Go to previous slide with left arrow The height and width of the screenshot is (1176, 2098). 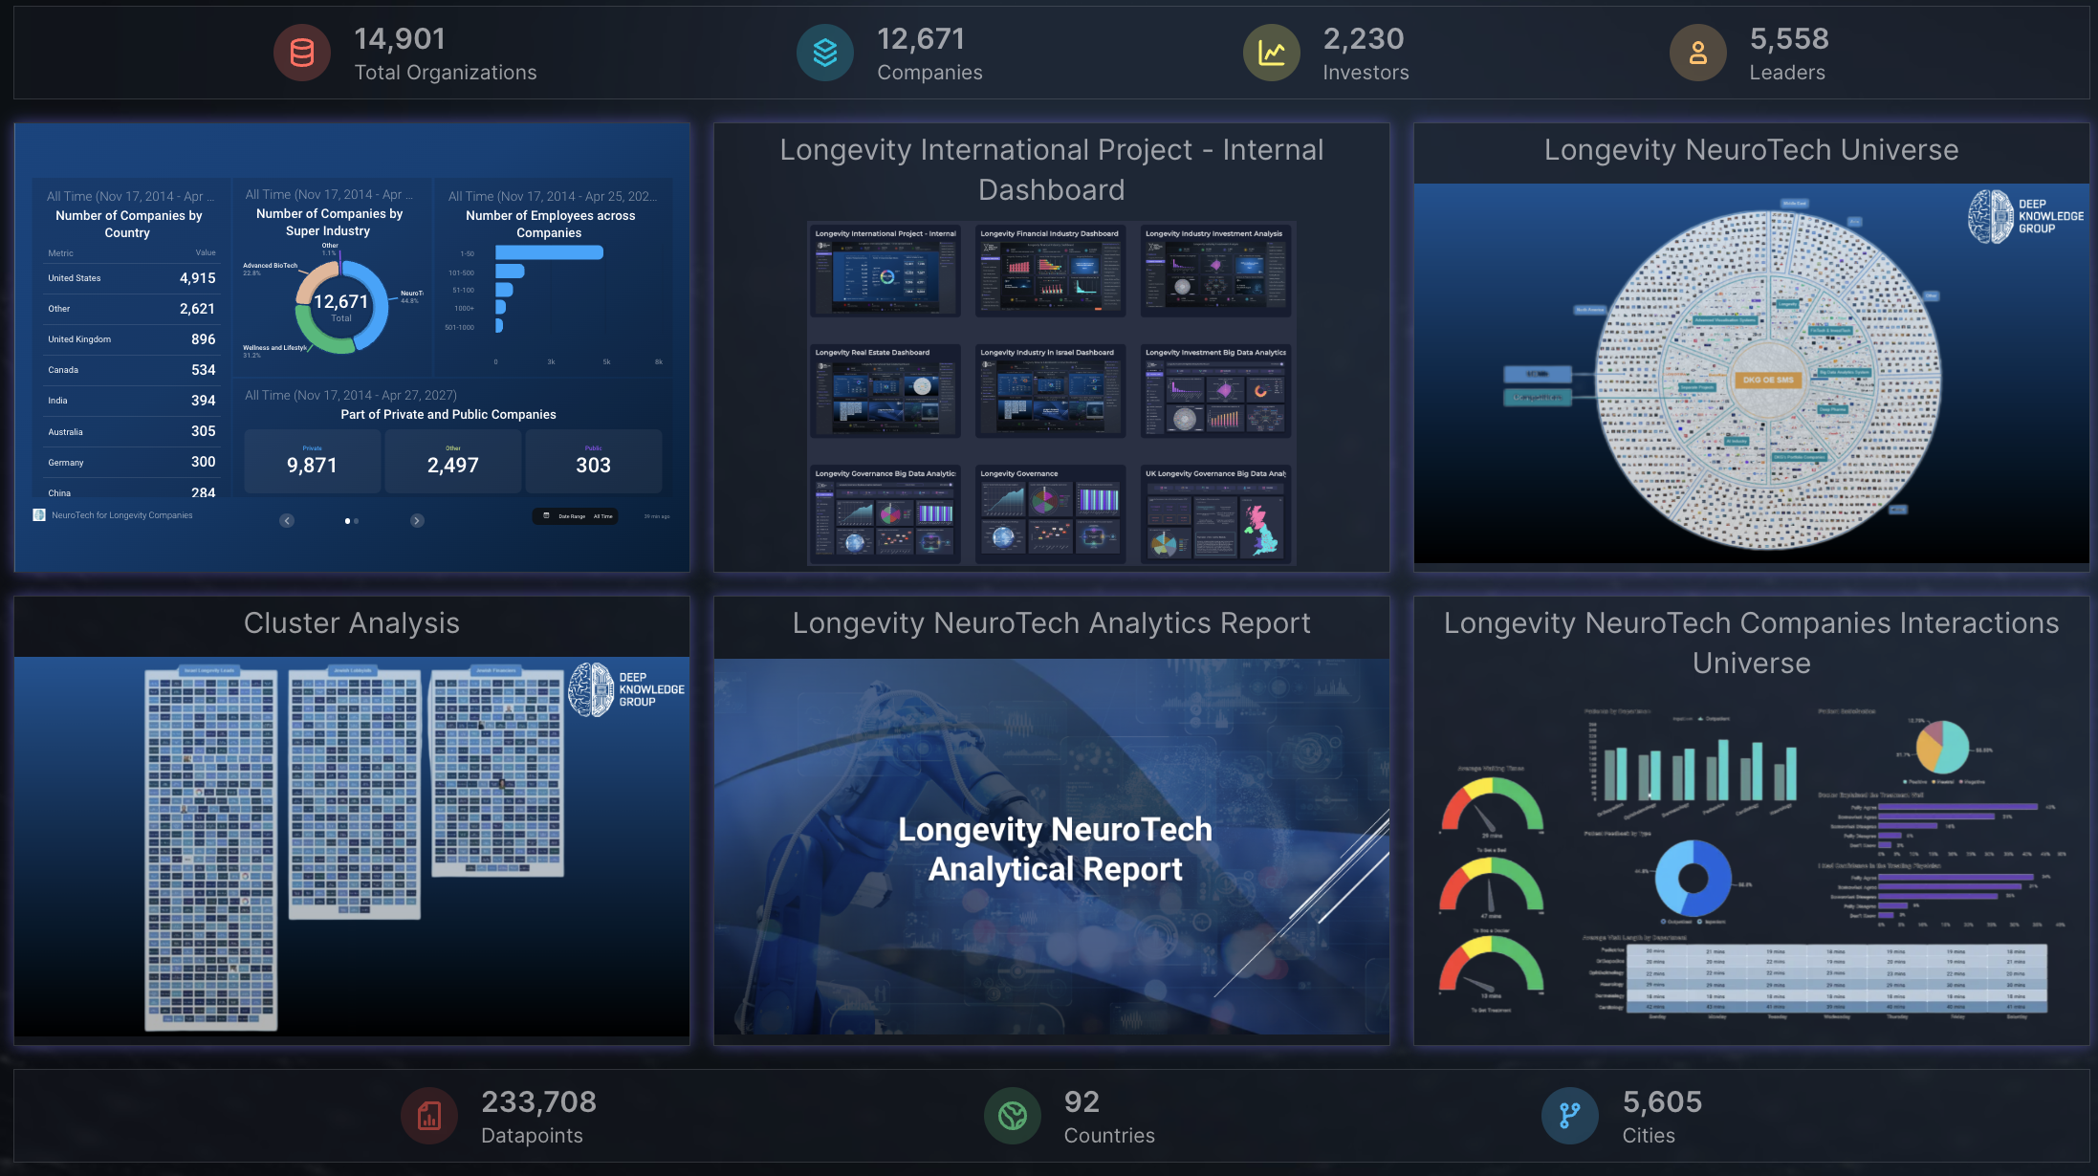(x=287, y=520)
